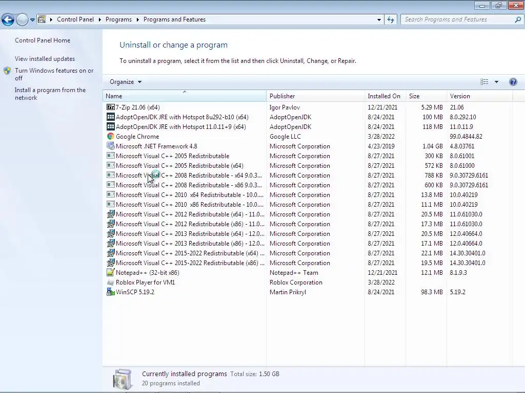Sort by the Size column header

pyautogui.click(x=426, y=96)
